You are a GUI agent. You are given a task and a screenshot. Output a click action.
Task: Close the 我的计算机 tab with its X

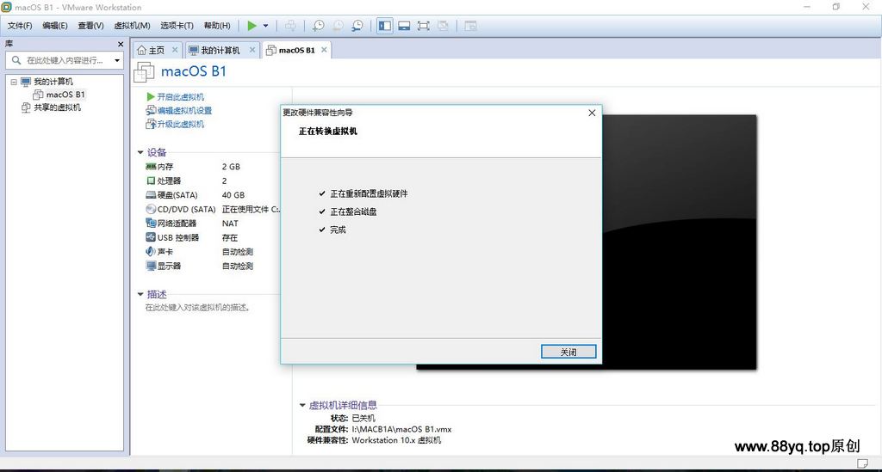(252, 50)
